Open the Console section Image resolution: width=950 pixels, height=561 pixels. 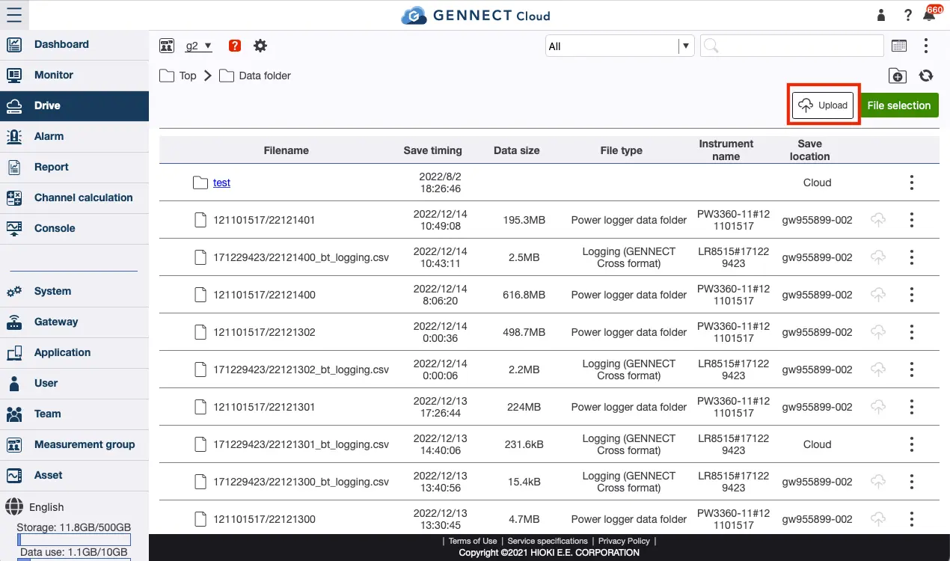point(75,228)
